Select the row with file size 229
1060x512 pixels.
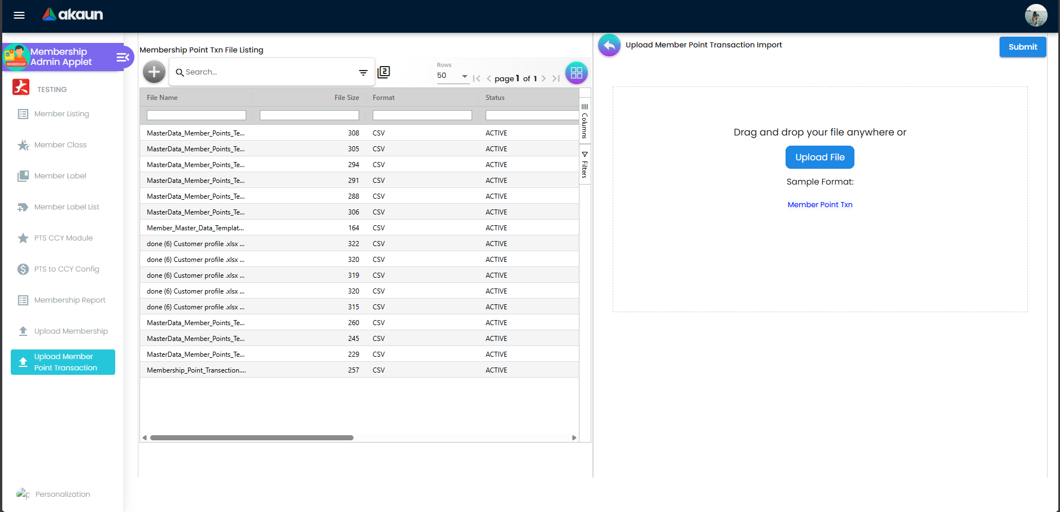pos(359,355)
